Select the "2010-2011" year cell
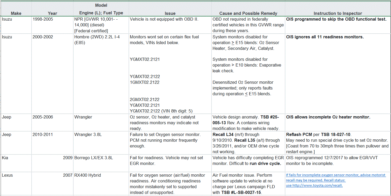This screenshot has width=391, height=196. click(x=52, y=143)
